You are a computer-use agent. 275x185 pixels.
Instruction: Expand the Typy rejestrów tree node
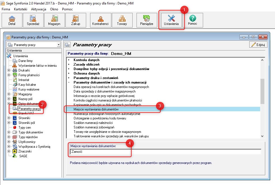9,137
